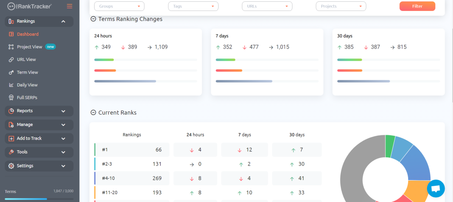Click the Full SERPs icon

coord(11,97)
